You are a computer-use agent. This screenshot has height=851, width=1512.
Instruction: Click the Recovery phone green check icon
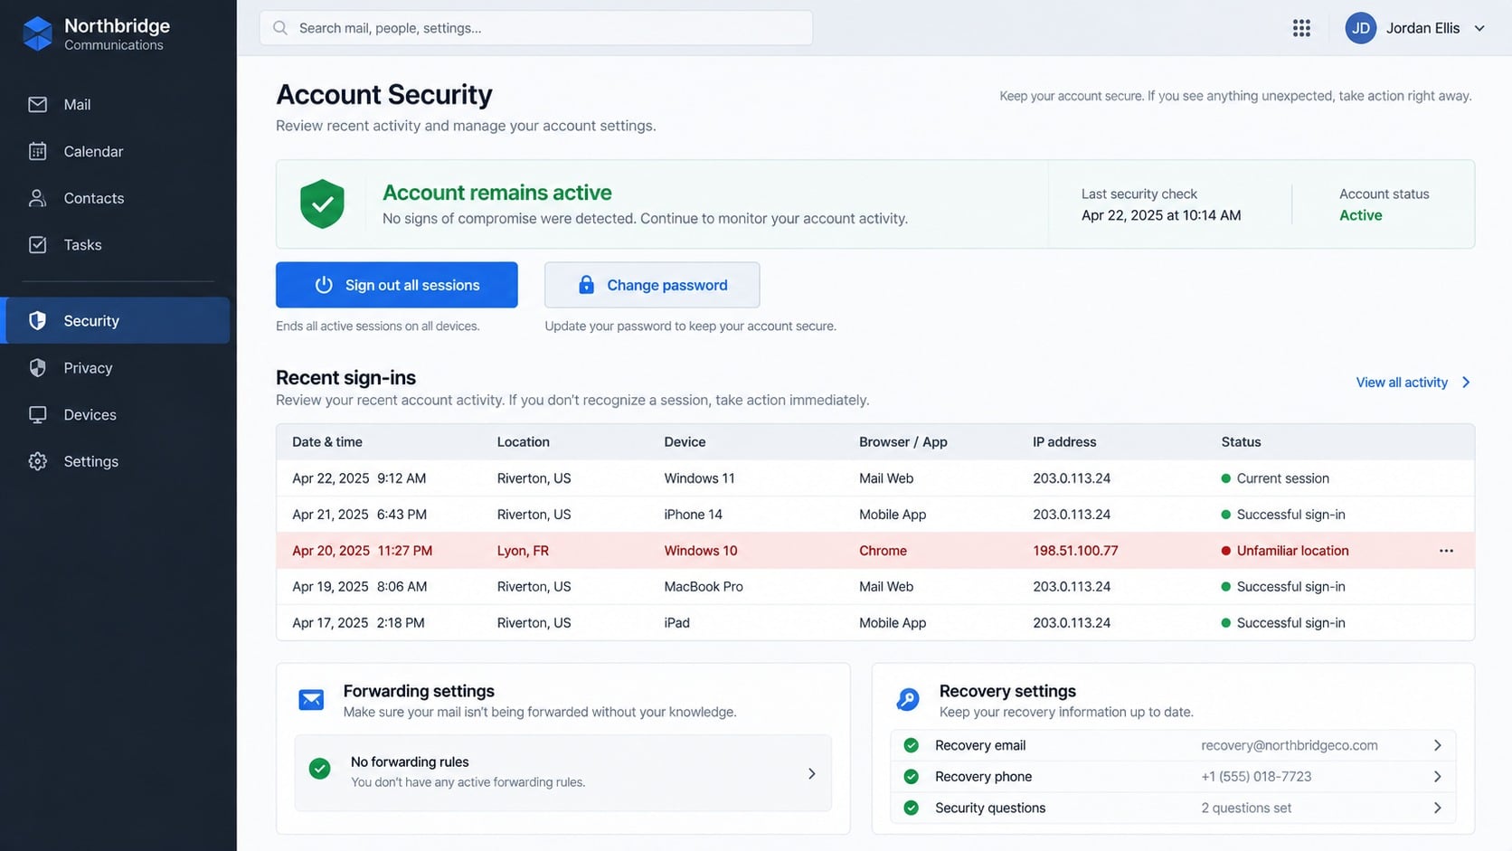point(912,777)
